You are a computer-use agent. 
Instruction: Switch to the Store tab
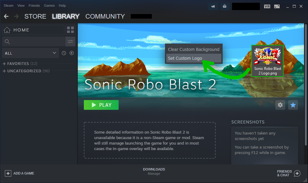pos(35,16)
